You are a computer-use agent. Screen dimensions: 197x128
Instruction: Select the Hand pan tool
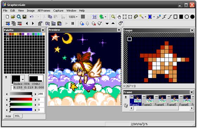tap(119, 17)
